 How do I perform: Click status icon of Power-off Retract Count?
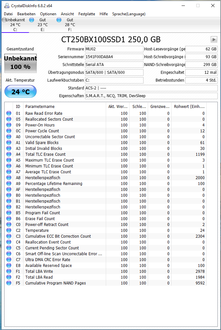(x=9, y=225)
